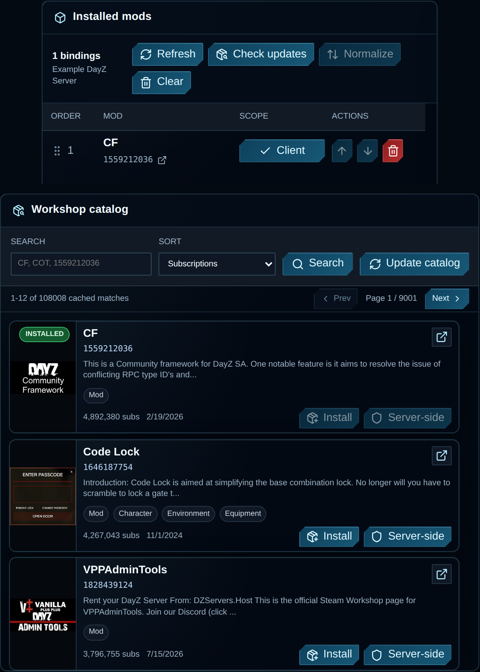
Task: Click the Equipment tag on Code Lock
Action: [x=243, y=514]
